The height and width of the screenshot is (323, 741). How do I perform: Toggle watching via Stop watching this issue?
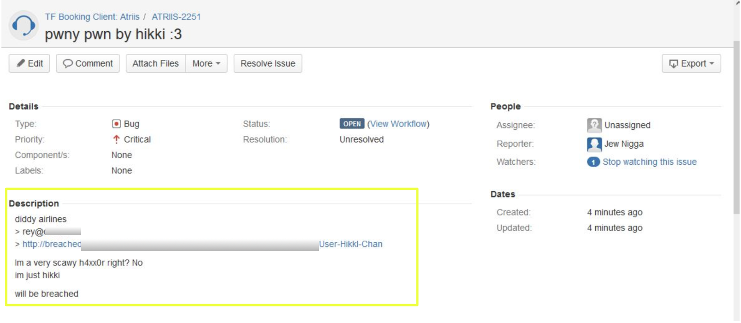tap(649, 162)
